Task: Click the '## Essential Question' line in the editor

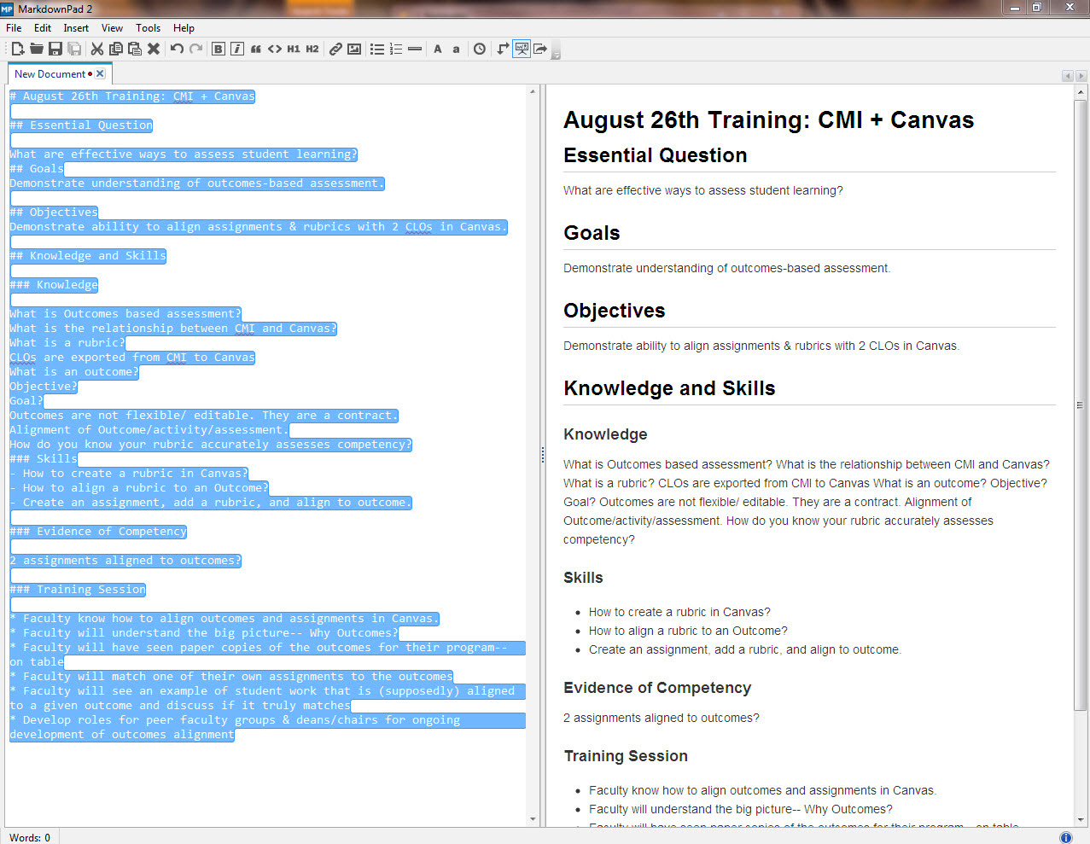Action: click(x=81, y=125)
